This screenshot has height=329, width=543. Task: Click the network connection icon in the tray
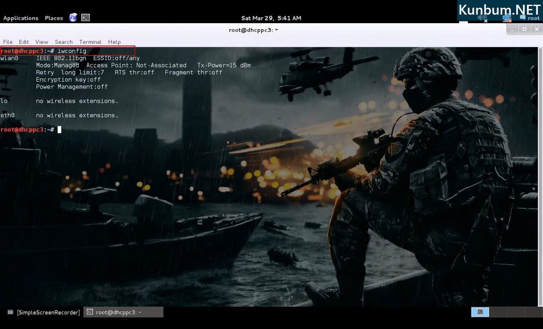click(507, 18)
